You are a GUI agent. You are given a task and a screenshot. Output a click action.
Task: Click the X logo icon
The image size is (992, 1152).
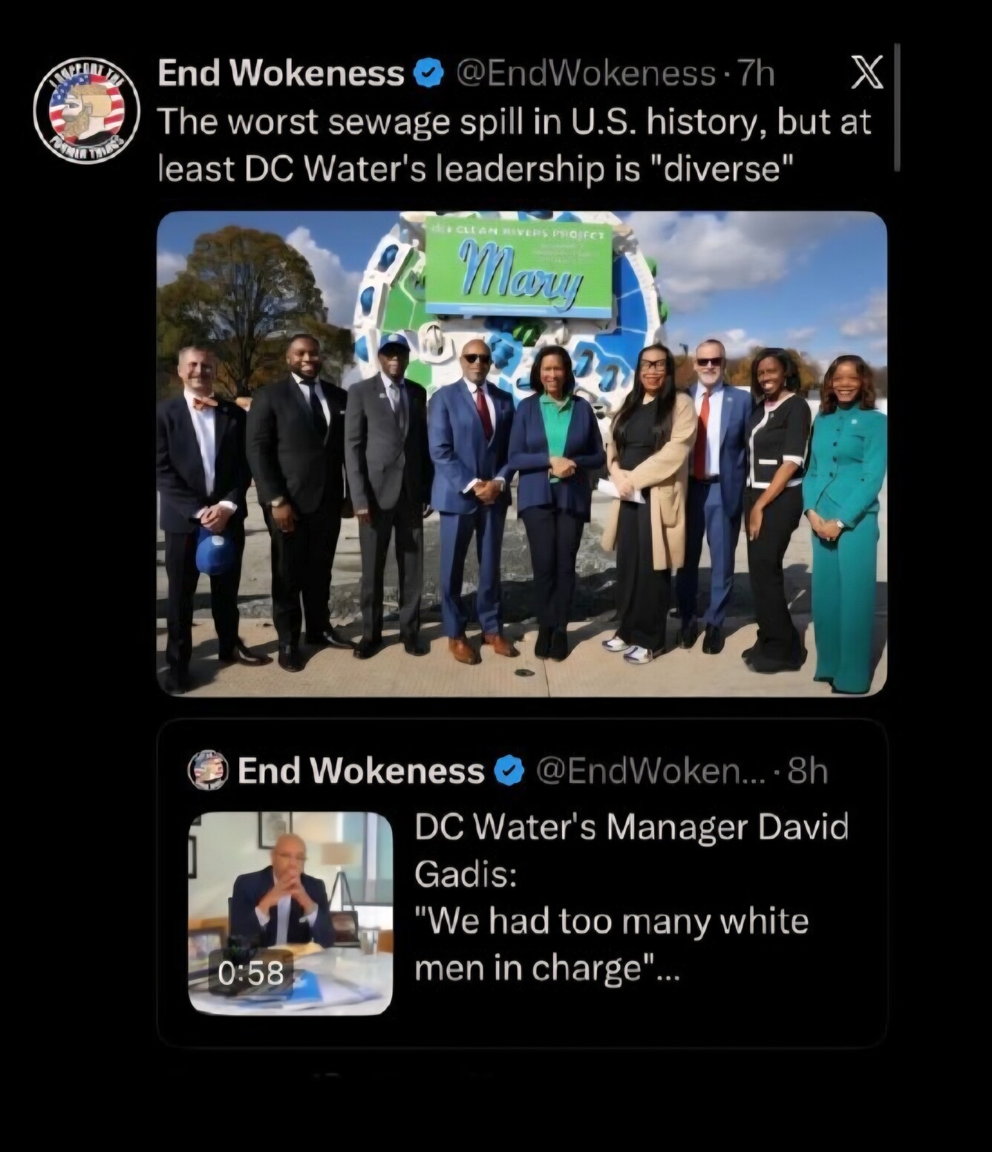click(865, 74)
